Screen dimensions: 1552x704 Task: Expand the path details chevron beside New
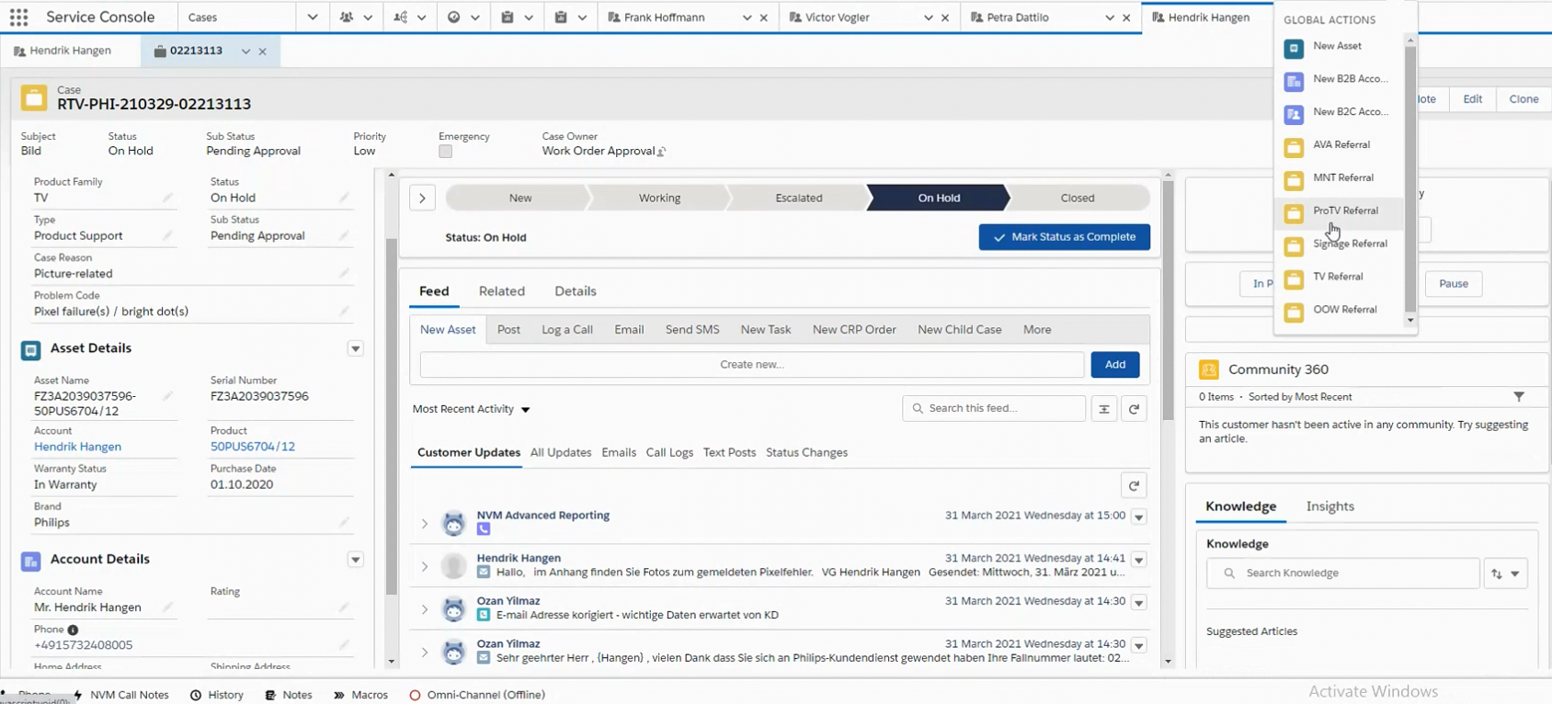[422, 198]
